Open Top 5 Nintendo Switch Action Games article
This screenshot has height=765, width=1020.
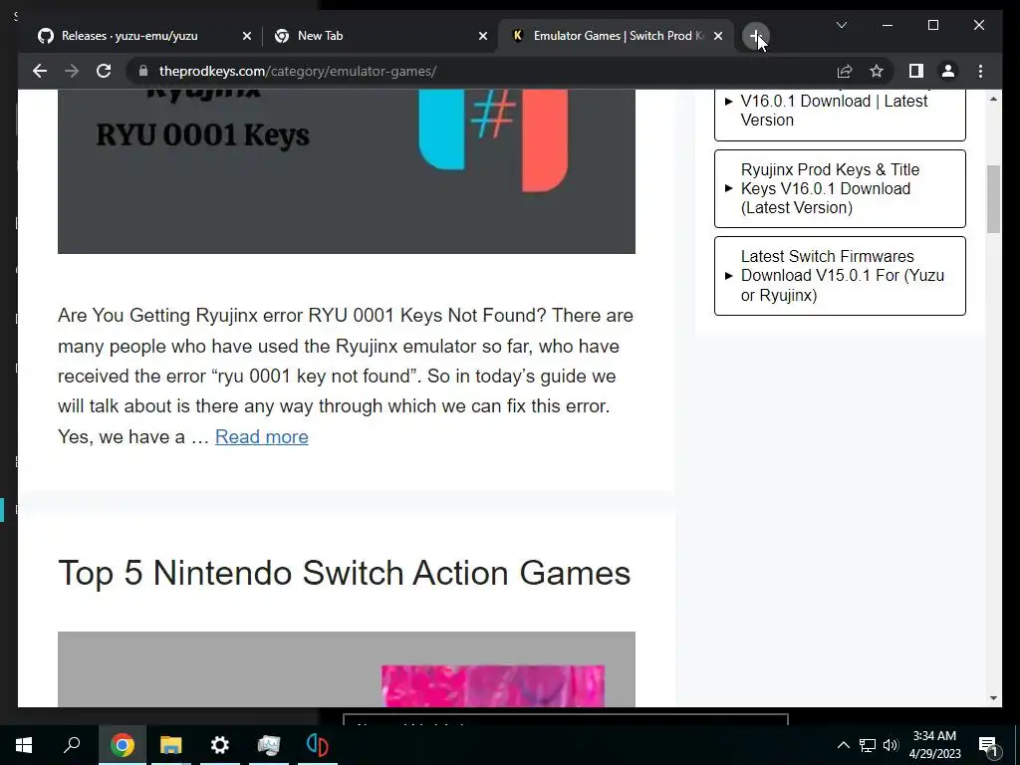tap(344, 573)
